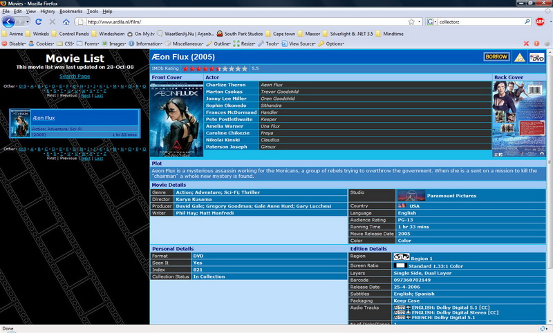Open the Anime bookmarks folder
This screenshot has width=553, height=333.
(x=12, y=34)
